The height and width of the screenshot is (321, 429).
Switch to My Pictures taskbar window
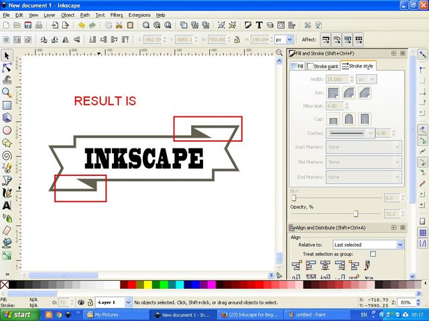(x=116, y=315)
